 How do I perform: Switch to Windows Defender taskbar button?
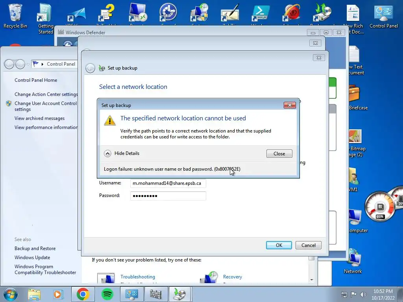pyautogui.click(x=156, y=294)
